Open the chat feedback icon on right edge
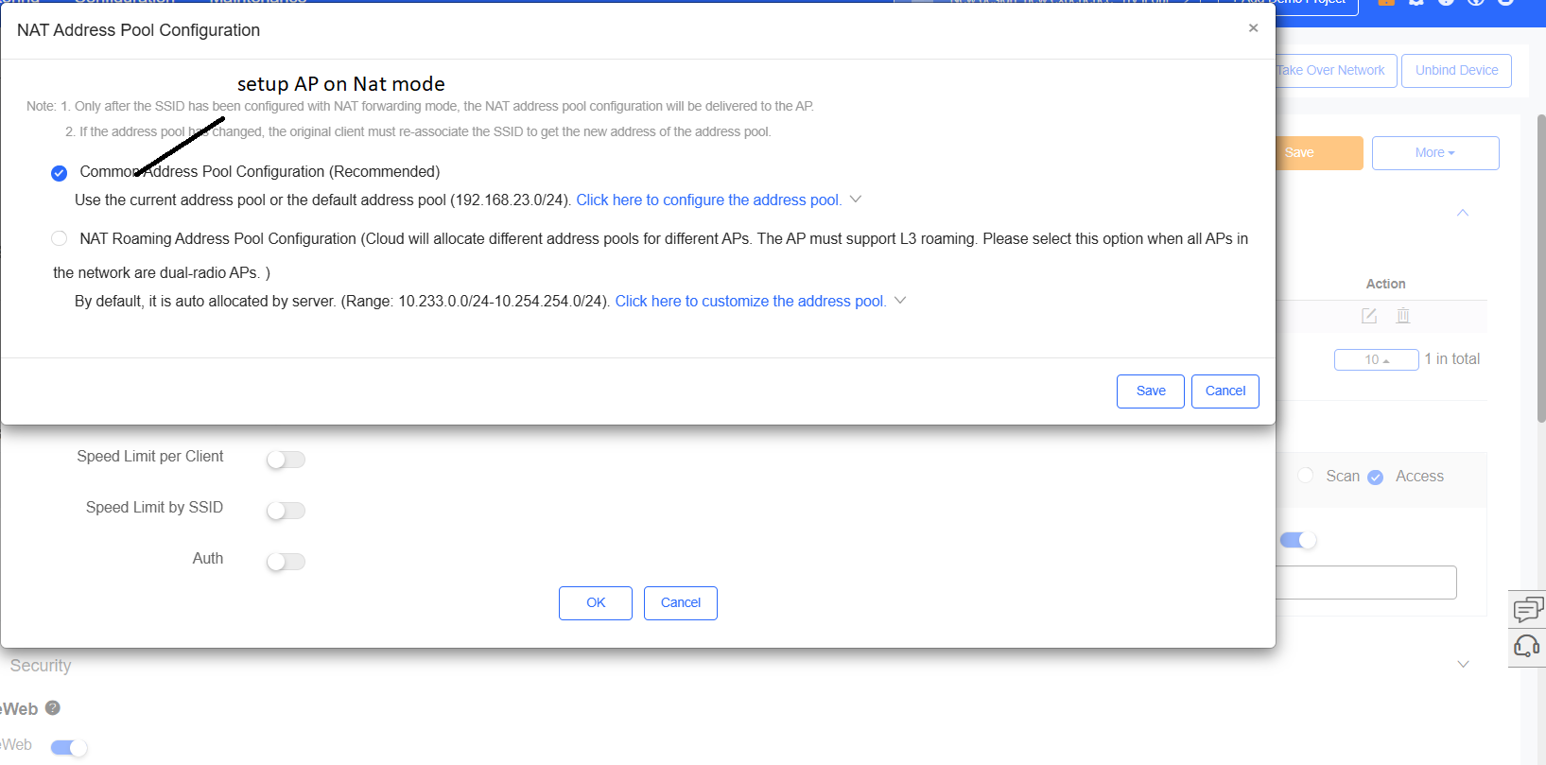This screenshot has width=1546, height=765. point(1527,609)
